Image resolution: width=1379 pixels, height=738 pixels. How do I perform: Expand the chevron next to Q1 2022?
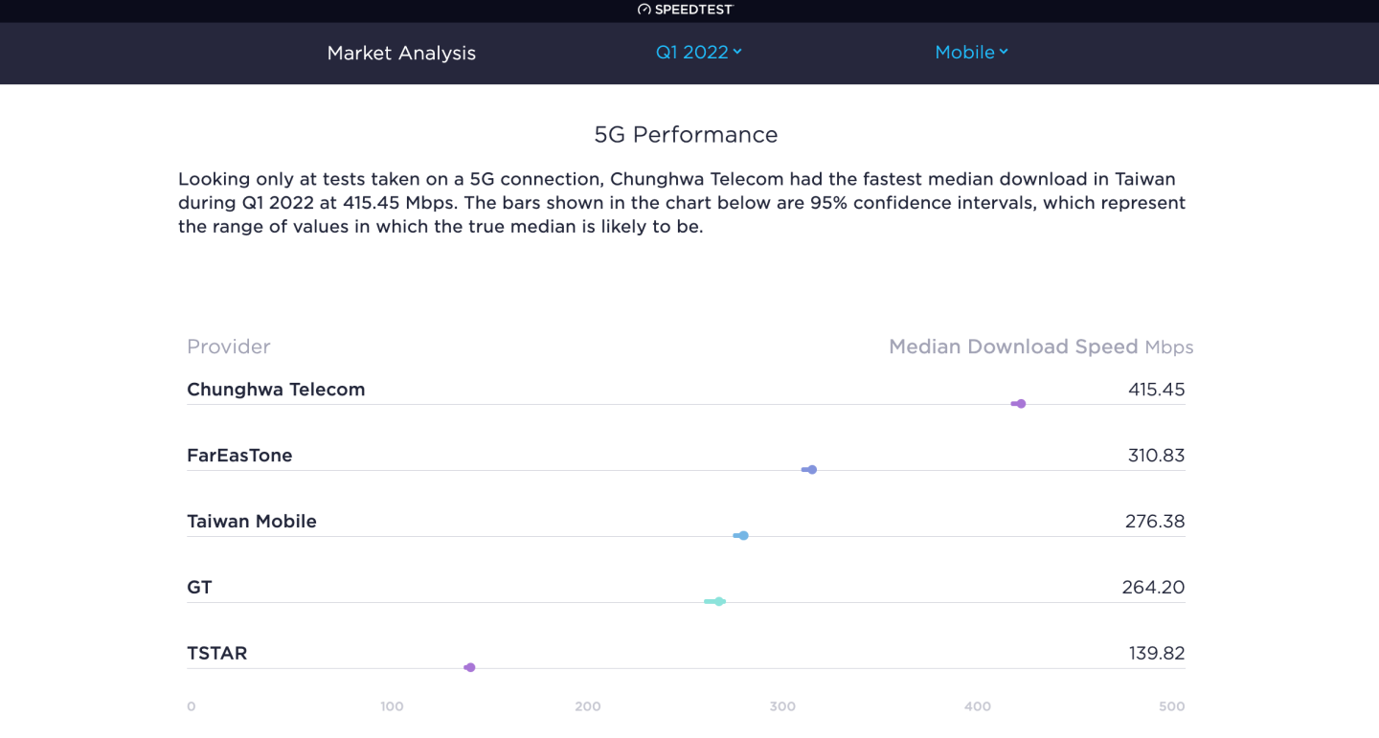tap(736, 53)
